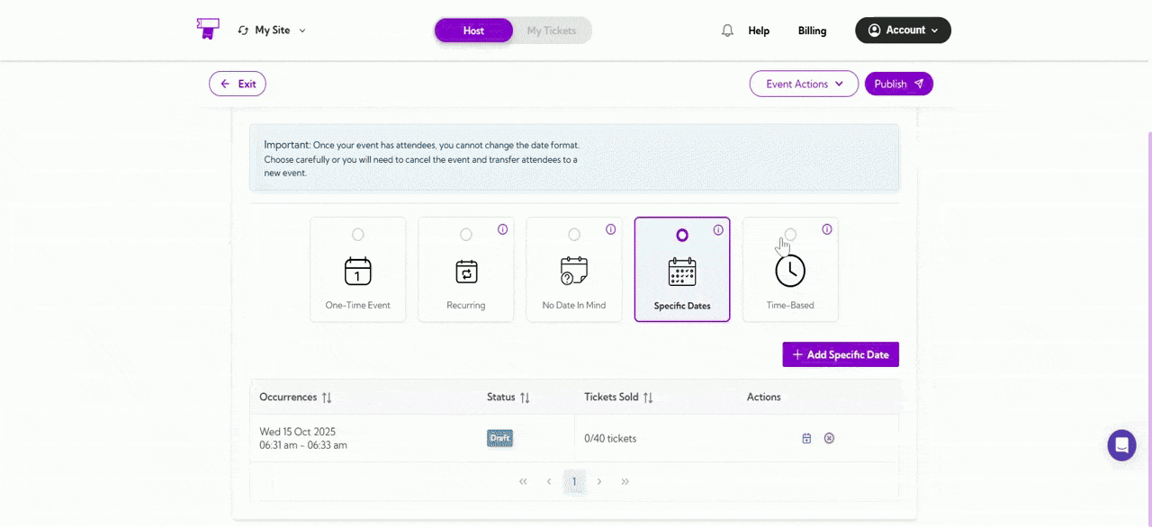Show info for Recurring option
Image resolution: width=1152 pixels, height=527 pixels.
tap(502, 229)
